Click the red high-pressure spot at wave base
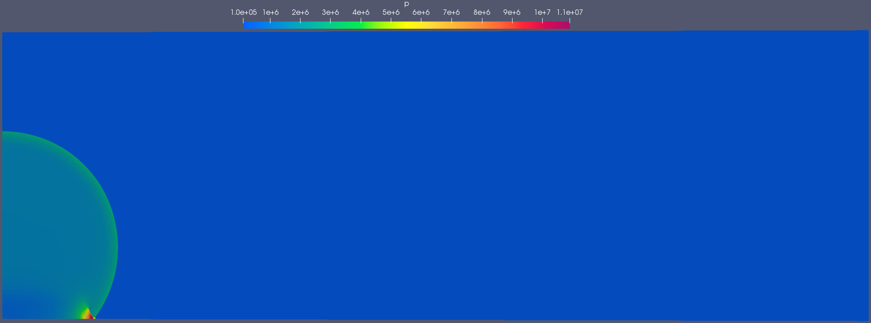Image resolution: width=871 pixels, height=323 pixels. (x=90, y=316)
